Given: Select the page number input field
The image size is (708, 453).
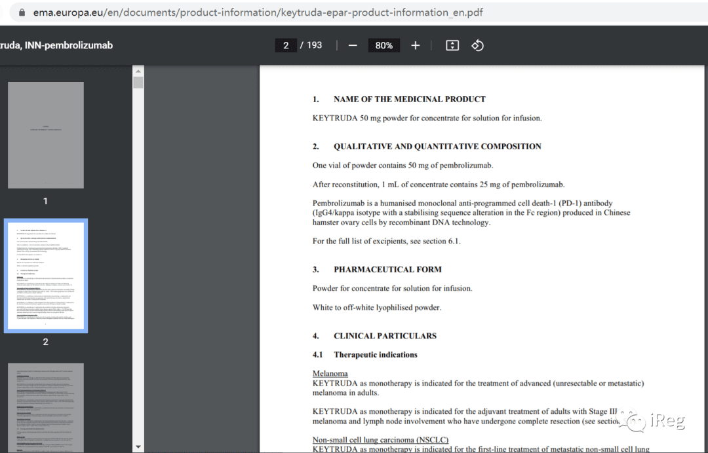Looking at the screenshot, I should (x=286, y=46).
